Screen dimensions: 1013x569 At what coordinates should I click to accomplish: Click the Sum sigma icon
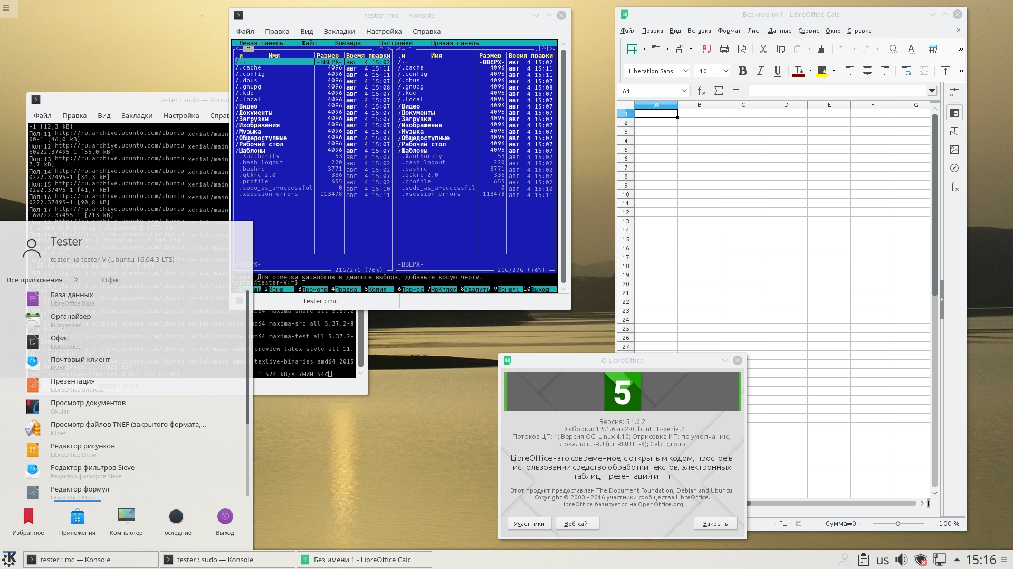(719, 91)
